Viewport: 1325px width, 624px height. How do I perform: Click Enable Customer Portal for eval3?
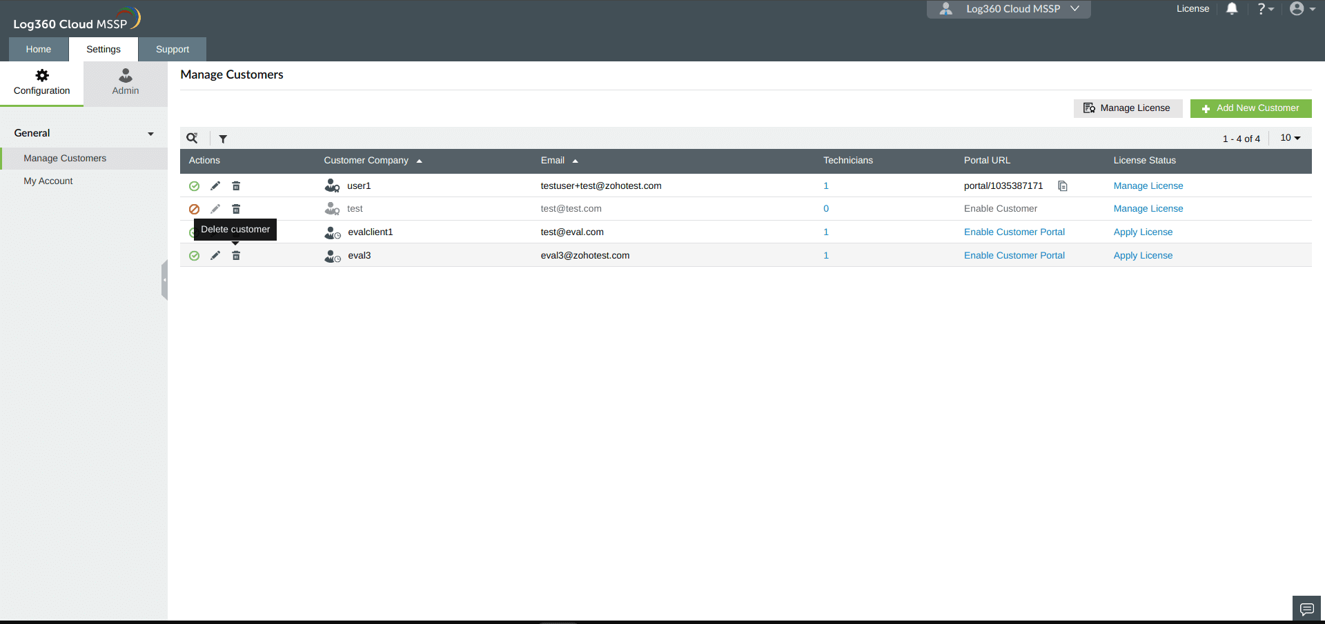1014,256
